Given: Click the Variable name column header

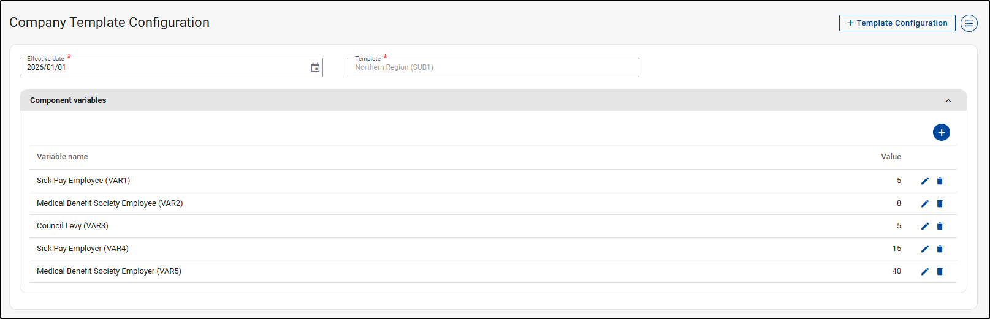Looking at the screenshot, I should point(62,157).
